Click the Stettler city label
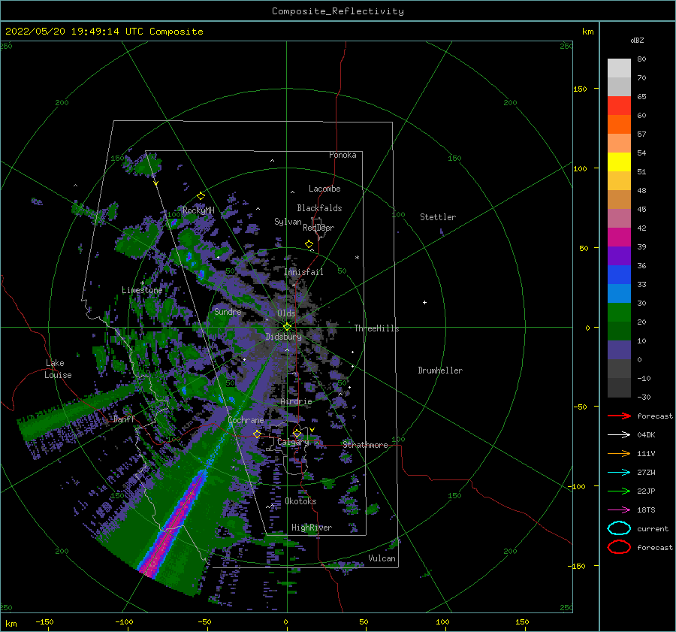The width and height of the screenshot is (676, 632). pyautogui.click(x=438, y=217)
